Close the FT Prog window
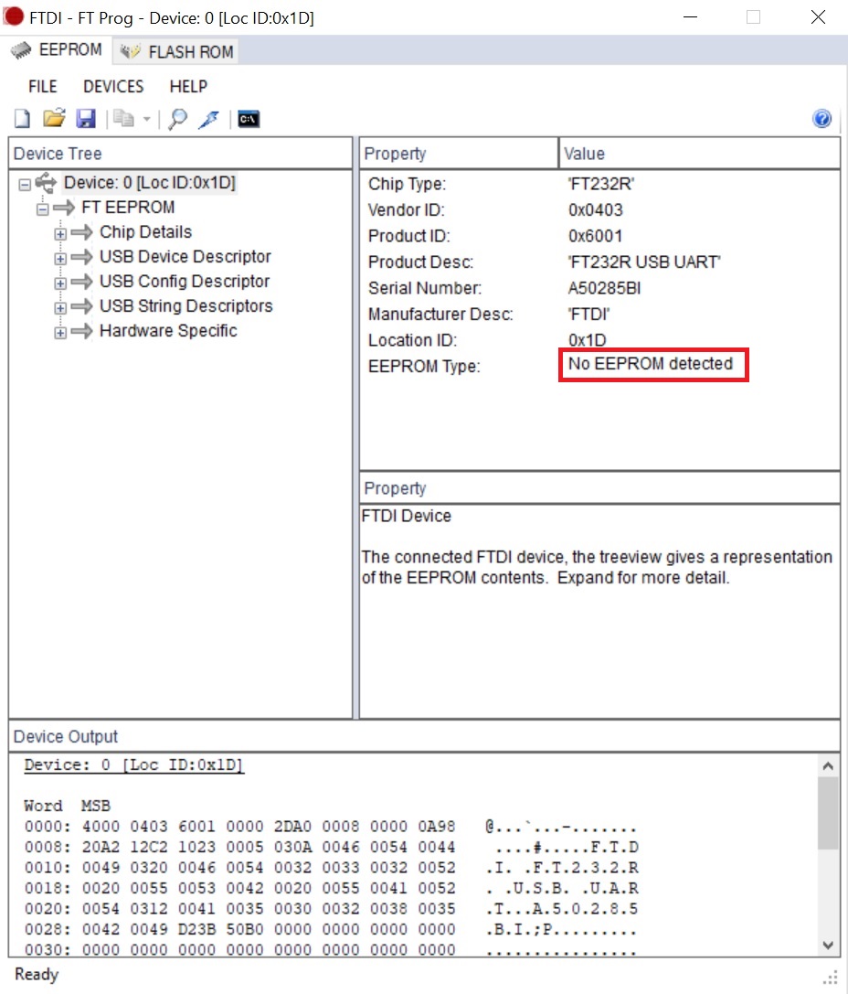848x994 pixels. point(818,17)
